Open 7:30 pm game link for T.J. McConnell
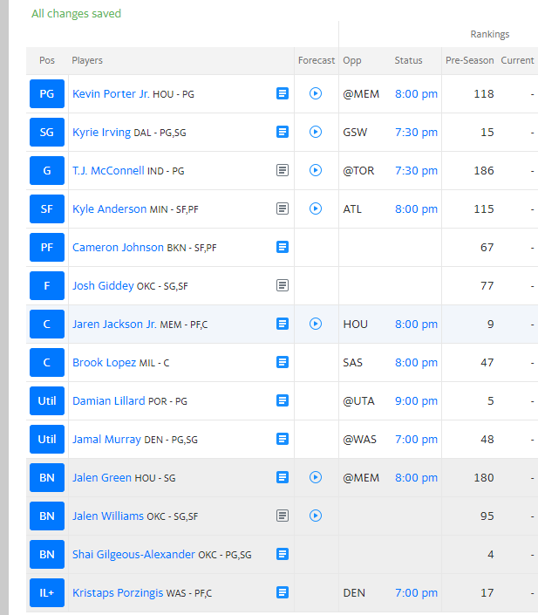 point(416,171)
